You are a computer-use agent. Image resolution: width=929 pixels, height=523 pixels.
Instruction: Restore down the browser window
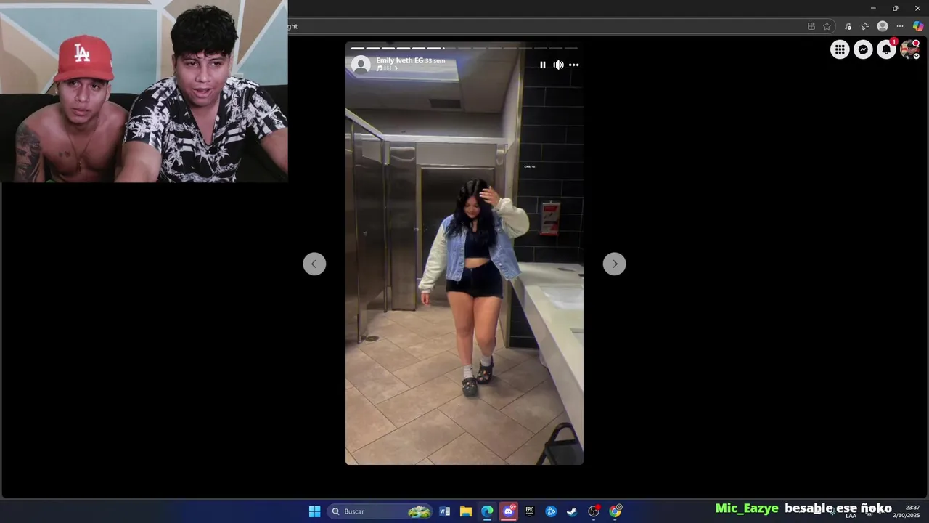click(x=895, y=8)
